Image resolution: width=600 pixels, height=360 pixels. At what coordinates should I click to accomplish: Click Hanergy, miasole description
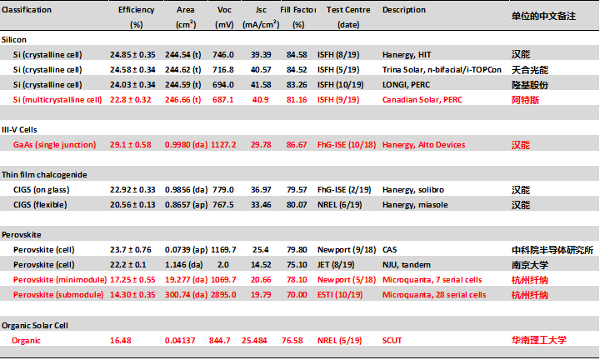pos(415,205)
